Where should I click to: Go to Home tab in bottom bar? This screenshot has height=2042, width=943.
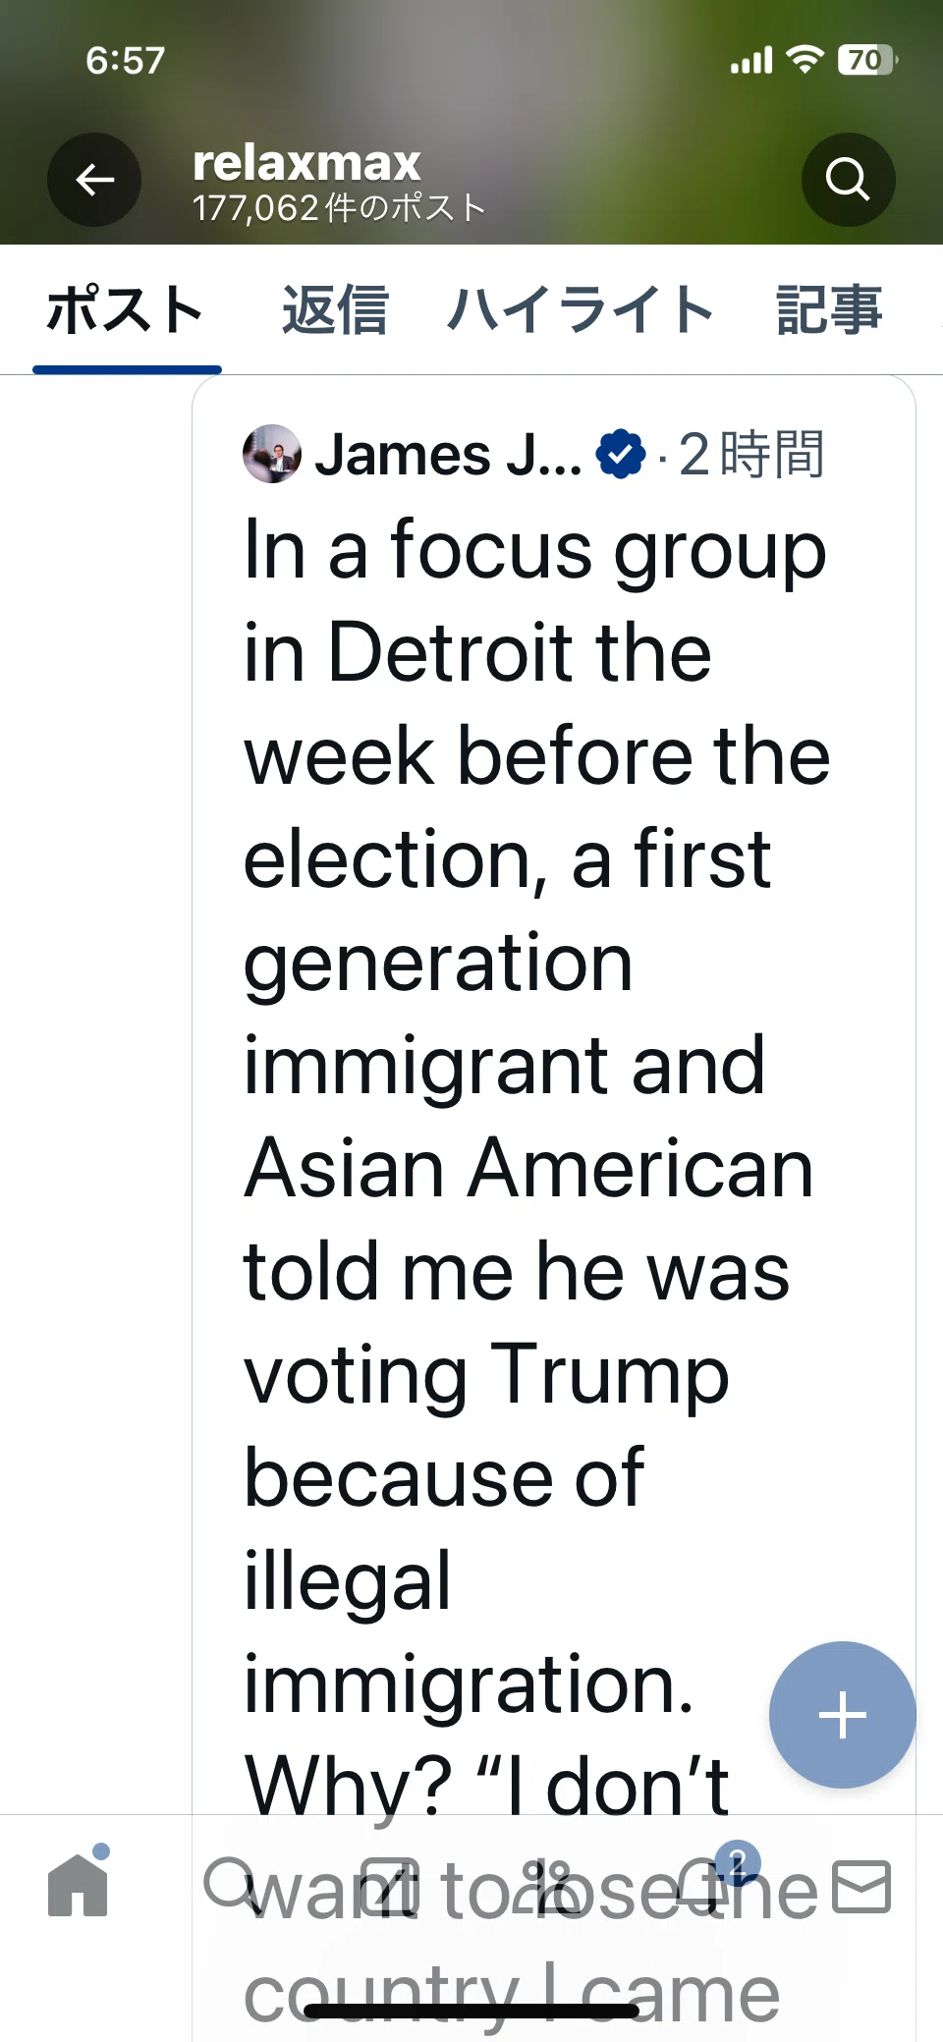(x=78, y=1885)
